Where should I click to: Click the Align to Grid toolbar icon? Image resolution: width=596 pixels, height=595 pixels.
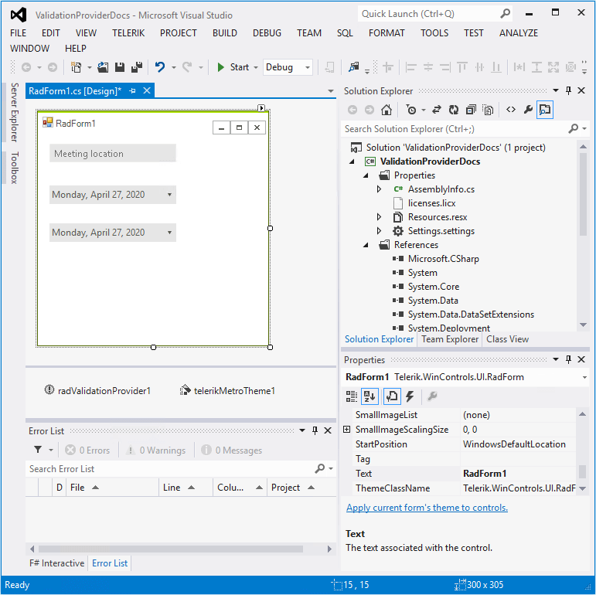(x=388, y=68)
